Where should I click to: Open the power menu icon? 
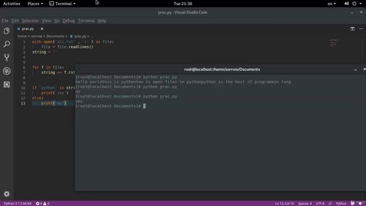[x=355, y=3]
